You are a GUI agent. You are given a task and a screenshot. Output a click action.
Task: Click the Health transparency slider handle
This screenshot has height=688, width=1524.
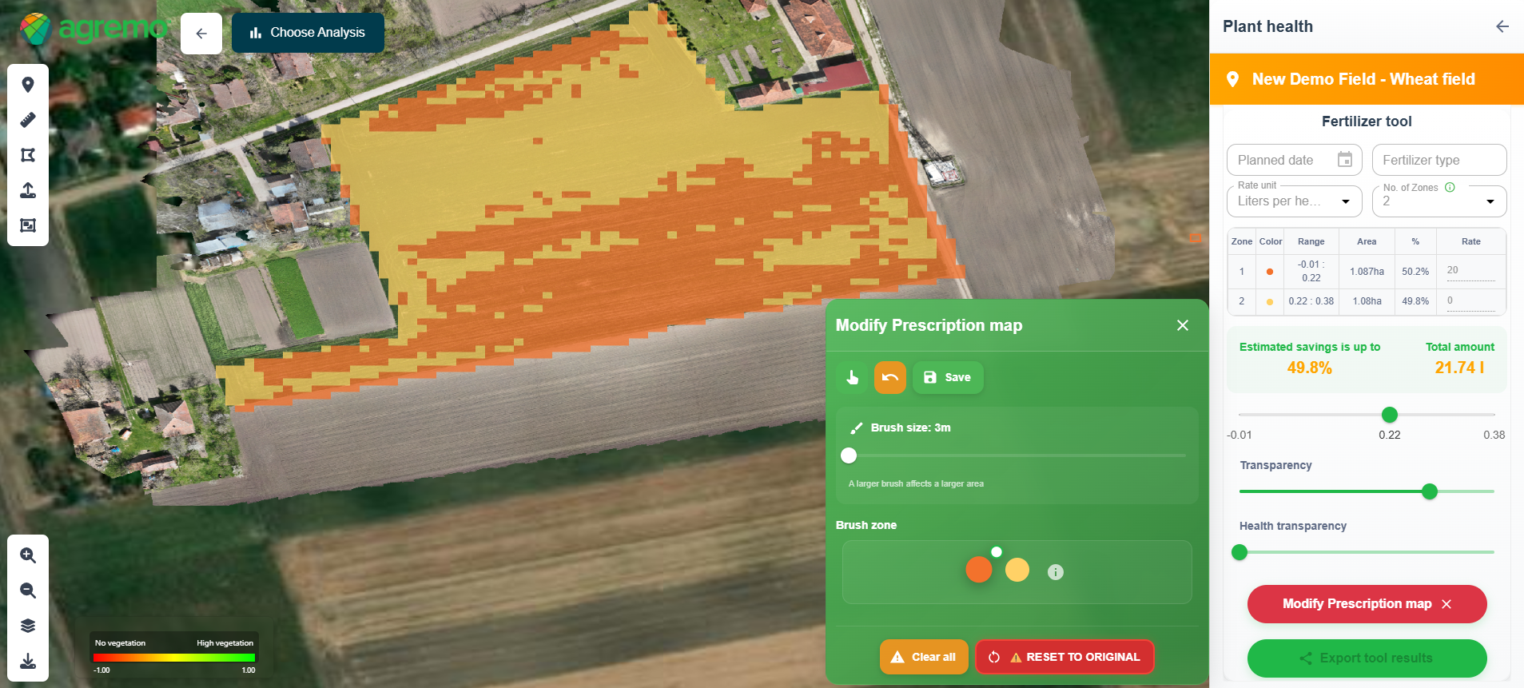click(x=1239, y=552)
